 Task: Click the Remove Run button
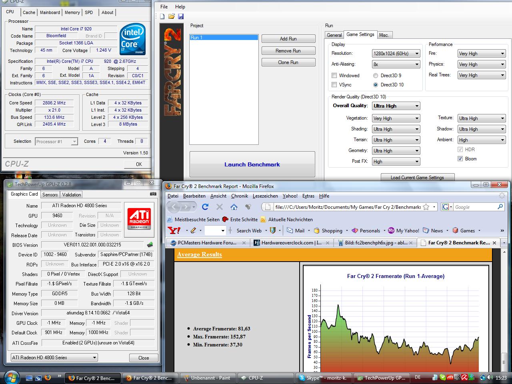click(288, 51)
